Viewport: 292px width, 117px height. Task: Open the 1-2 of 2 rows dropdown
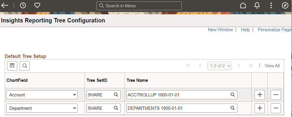pos(220,66)
